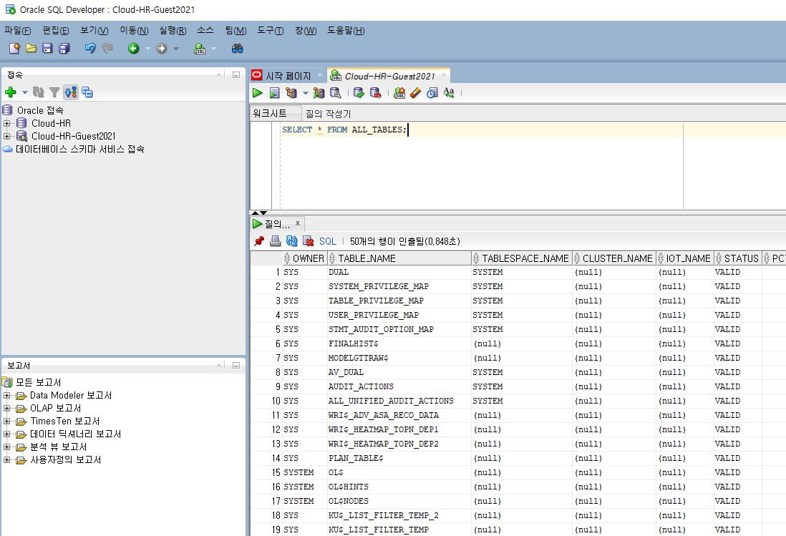The image size is (786, 536).
Task: Close the Cloud-HR-Guest2021 worksheet tab
Action: [x=444, y=75]
